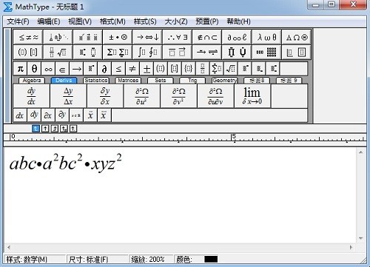This screenshot has height=267, width=370.
Task: Select the left-aligned tab stop button
Action: click(36, 129)
